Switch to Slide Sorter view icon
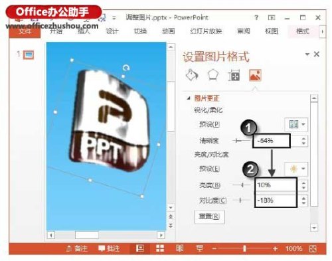 (160, 248)
